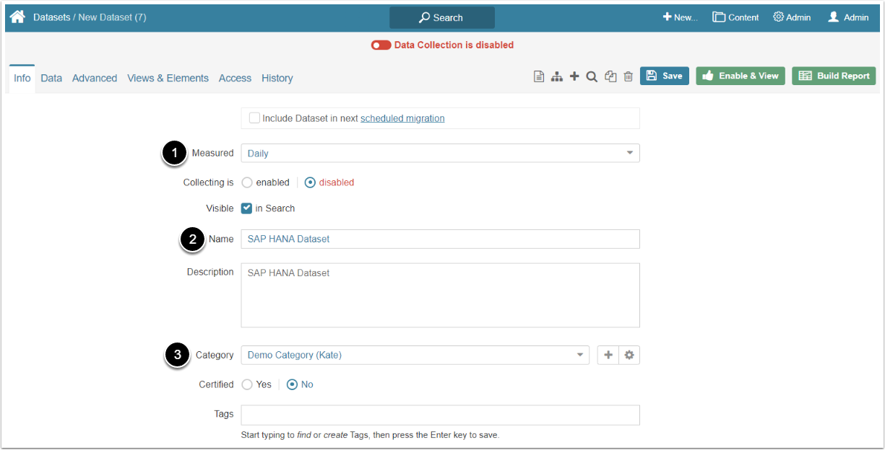
Task: Click the Build Report button
Action: pos(834,76)
